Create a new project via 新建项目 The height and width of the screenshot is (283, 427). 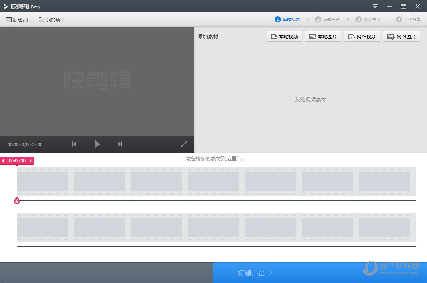18,20
